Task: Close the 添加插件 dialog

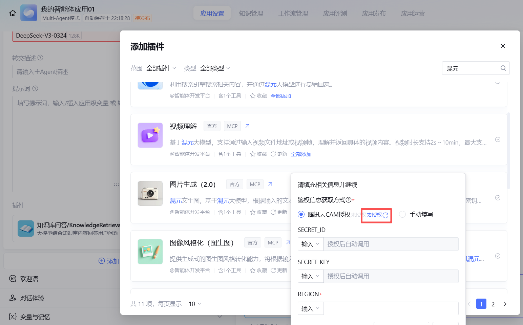Action: point(503,46)
